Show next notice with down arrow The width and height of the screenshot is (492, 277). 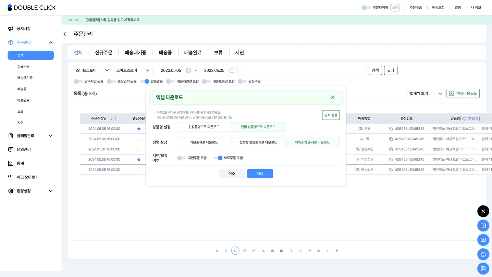[x=77, y=20]
